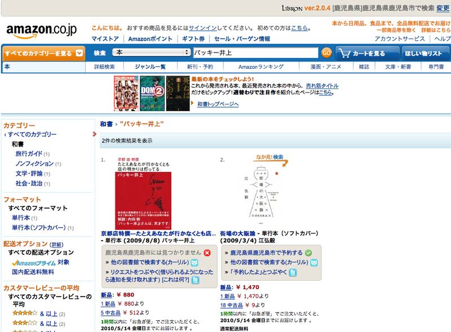
Task: Select the 雑誌 tab
Action: click(364, 67)
